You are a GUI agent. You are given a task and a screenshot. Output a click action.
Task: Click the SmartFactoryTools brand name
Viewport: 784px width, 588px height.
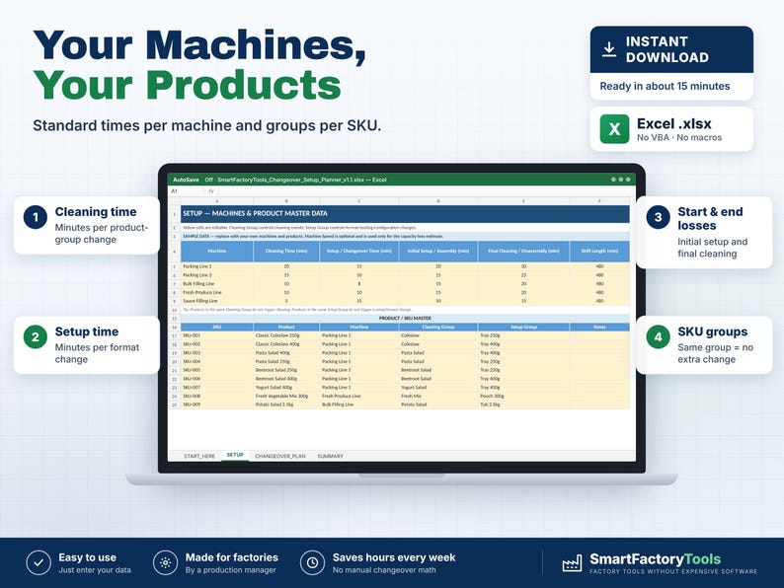click(655, 559)
